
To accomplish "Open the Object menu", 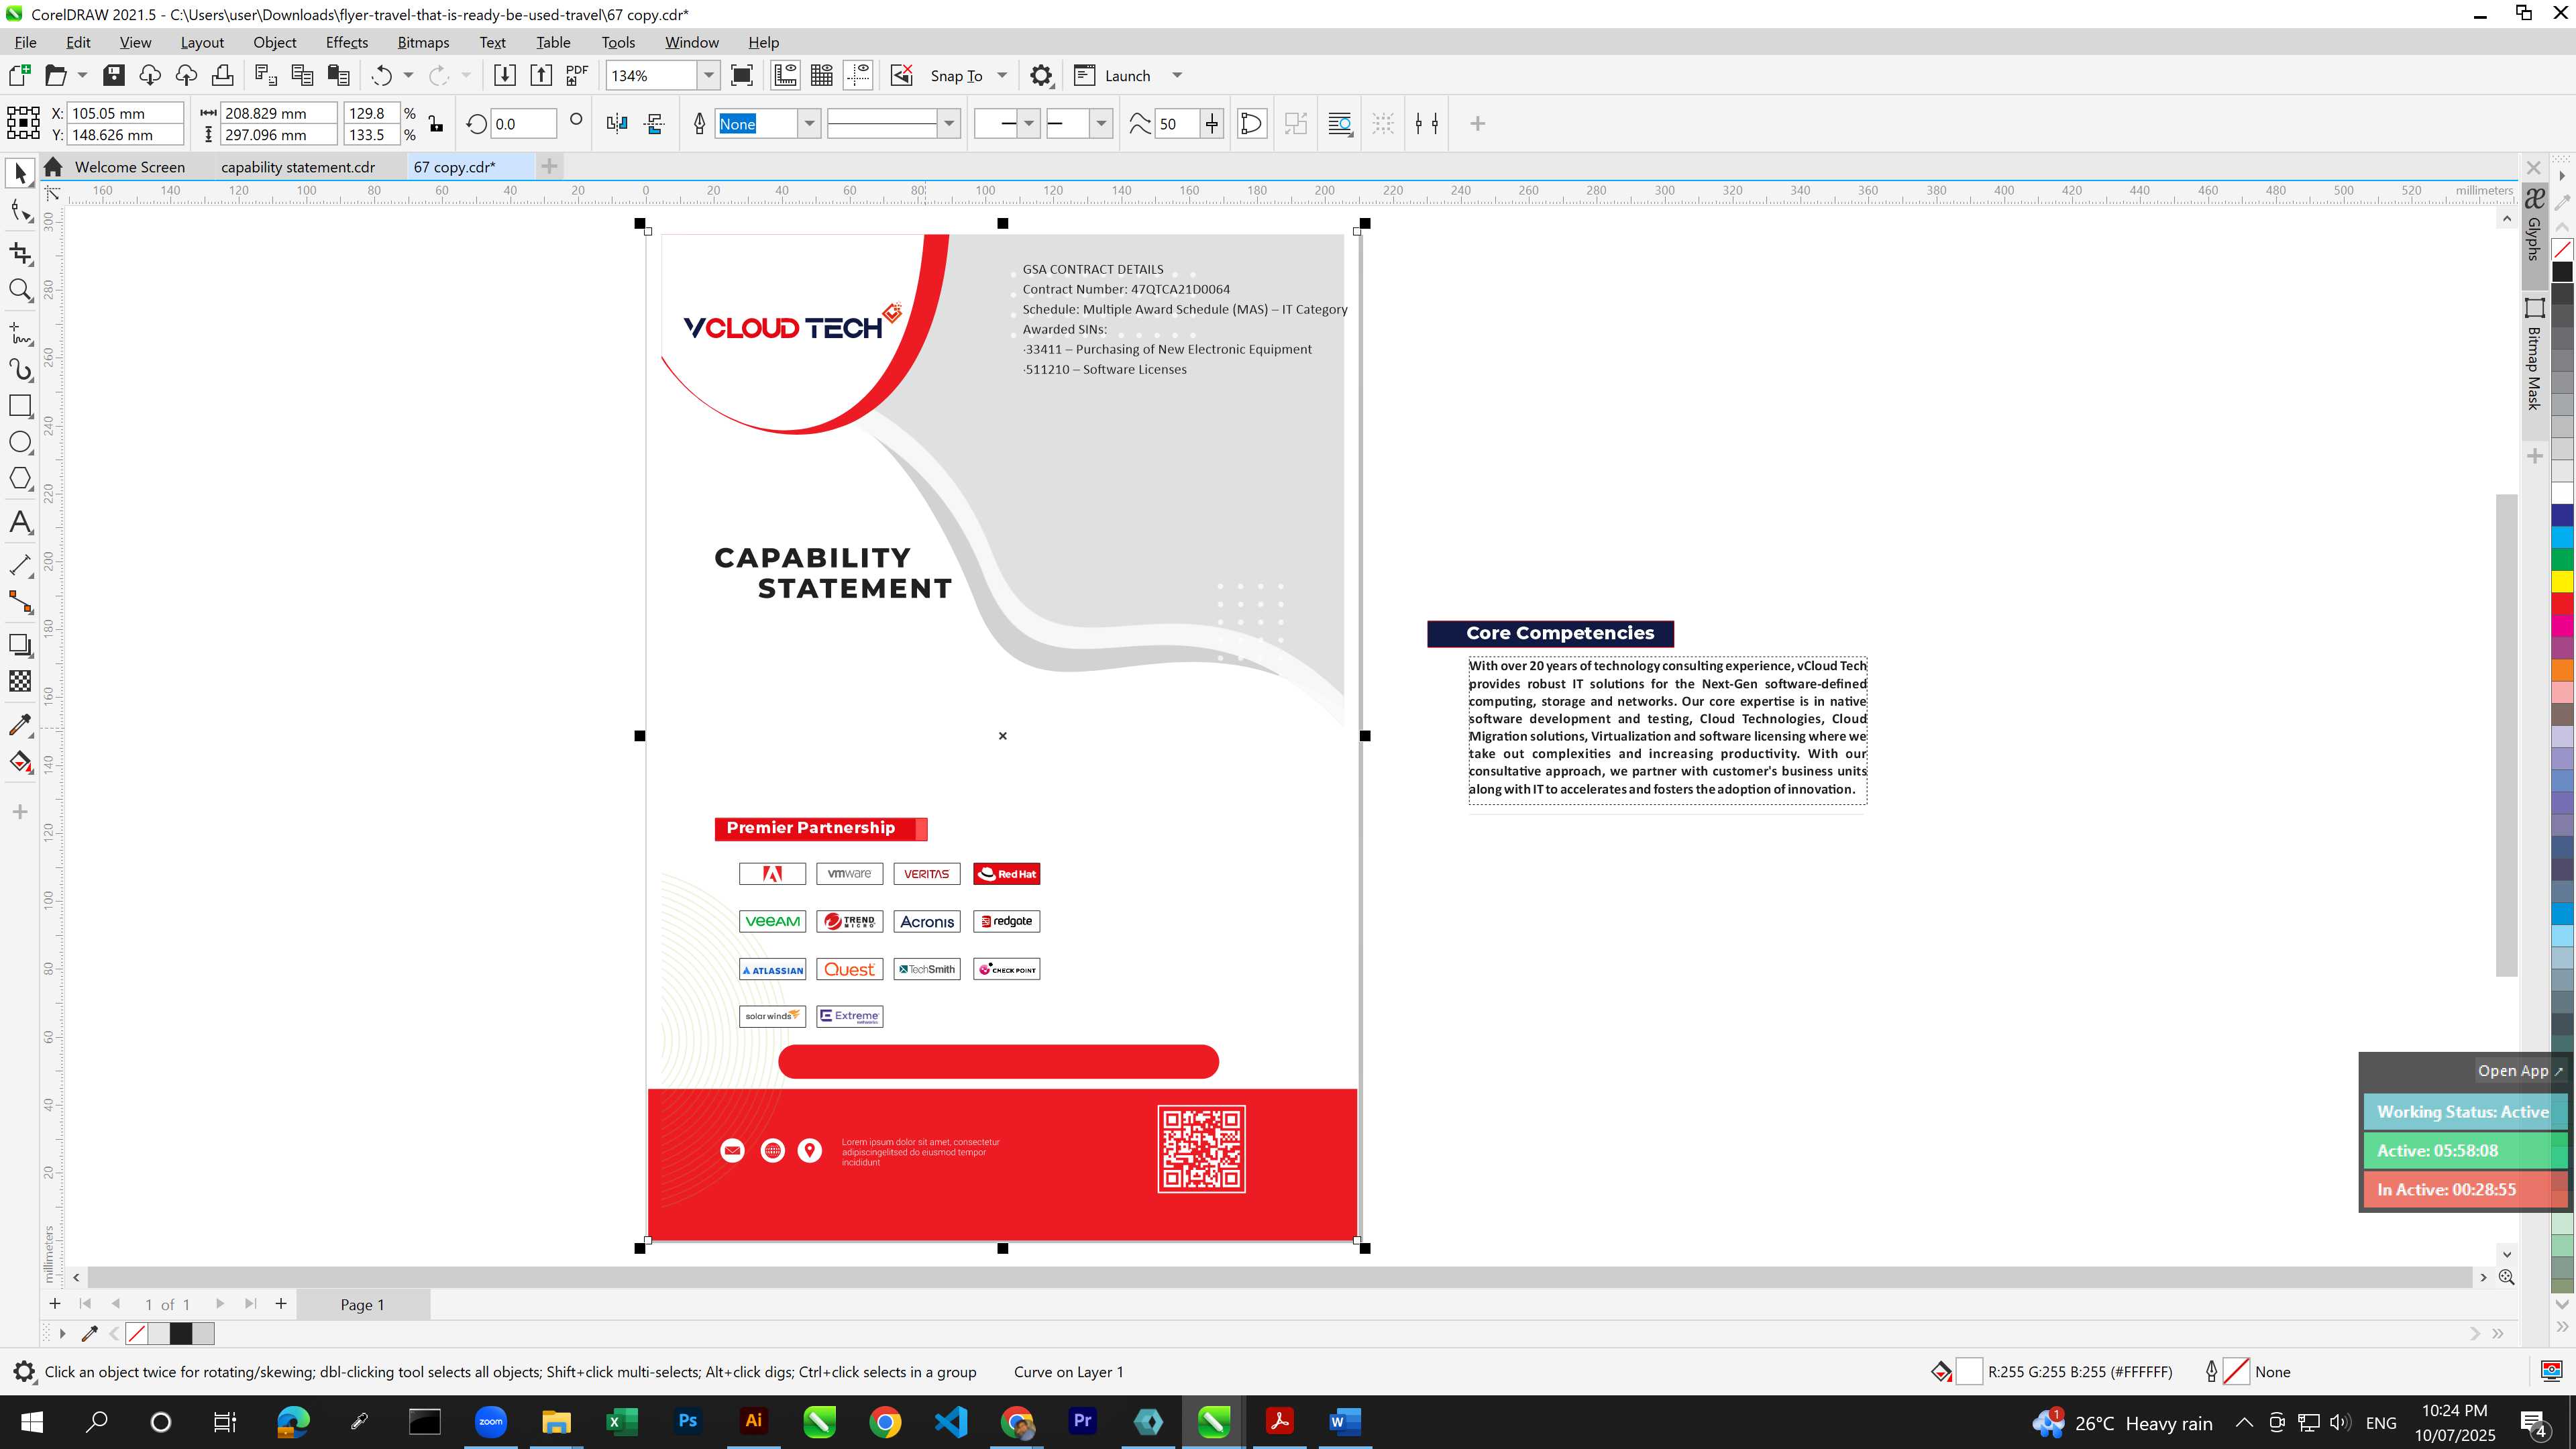I will tap(275, 42).
